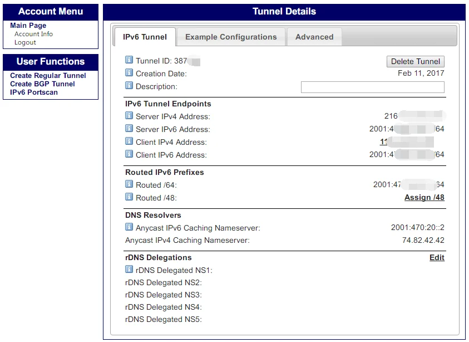Click info icon for Anycast IPv6 Nameserver
469x342 pixels.
(x=129, y=227)
